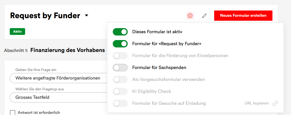Click the 'URL kopieren' link text
The width and height of the screenshot is (291, 115).
click(257, 103)
